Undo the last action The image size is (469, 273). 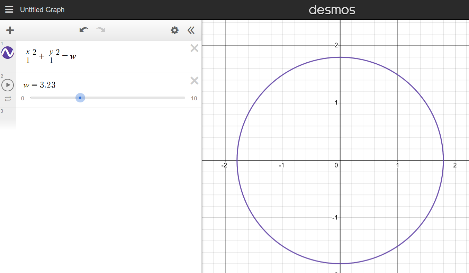pyautogui.click(x=84, y=30)
